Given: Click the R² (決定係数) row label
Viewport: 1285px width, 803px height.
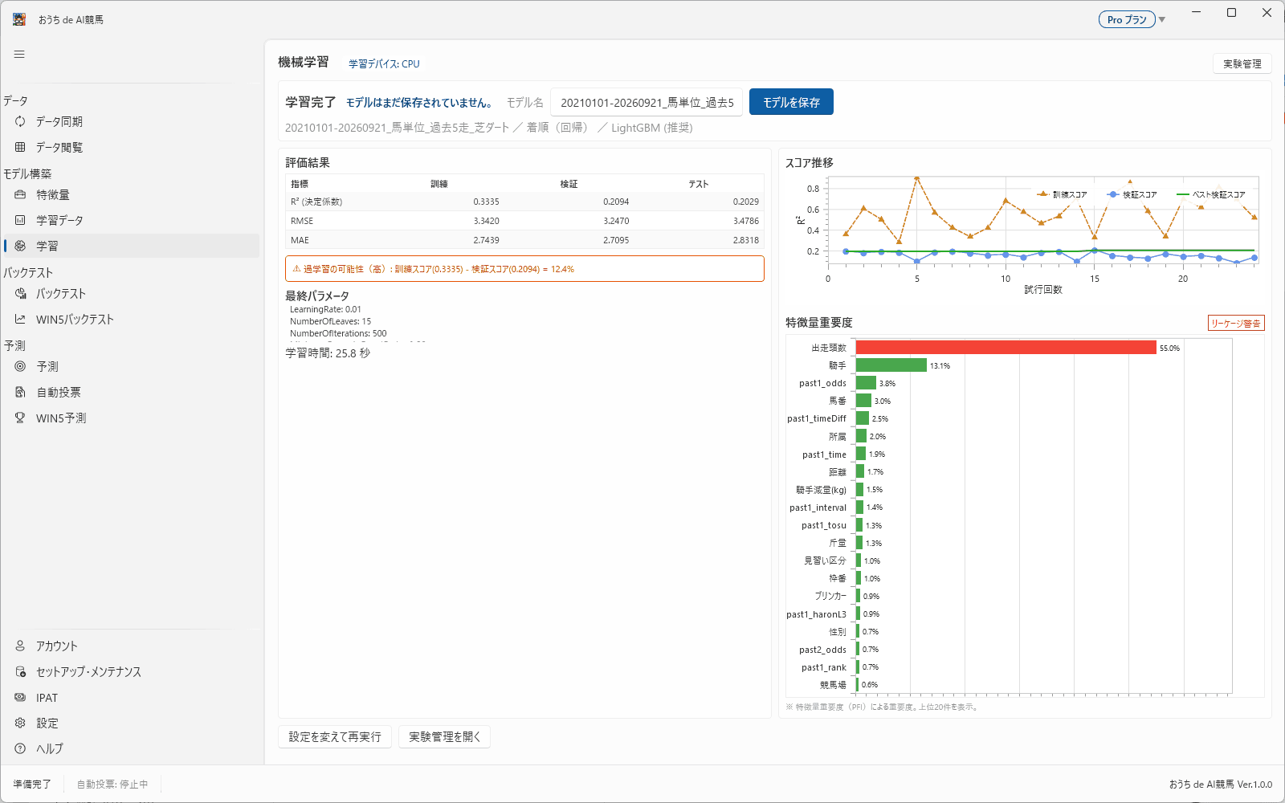Looking at the screenshot, I should (316, 202).
